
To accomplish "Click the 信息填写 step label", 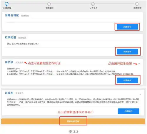I will pyautogui.click(x=49, y=8).
